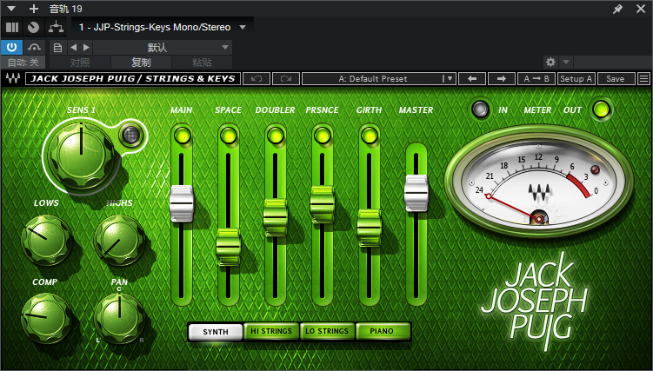Load the previous preset with left arrow
This screenshot has height=371, width=653.
[x=472, y=78]
